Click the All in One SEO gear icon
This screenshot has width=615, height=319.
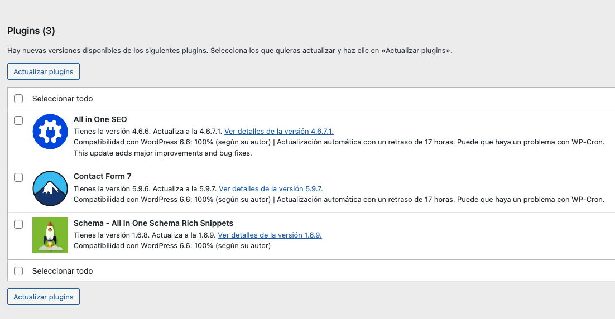coord(50,132)
